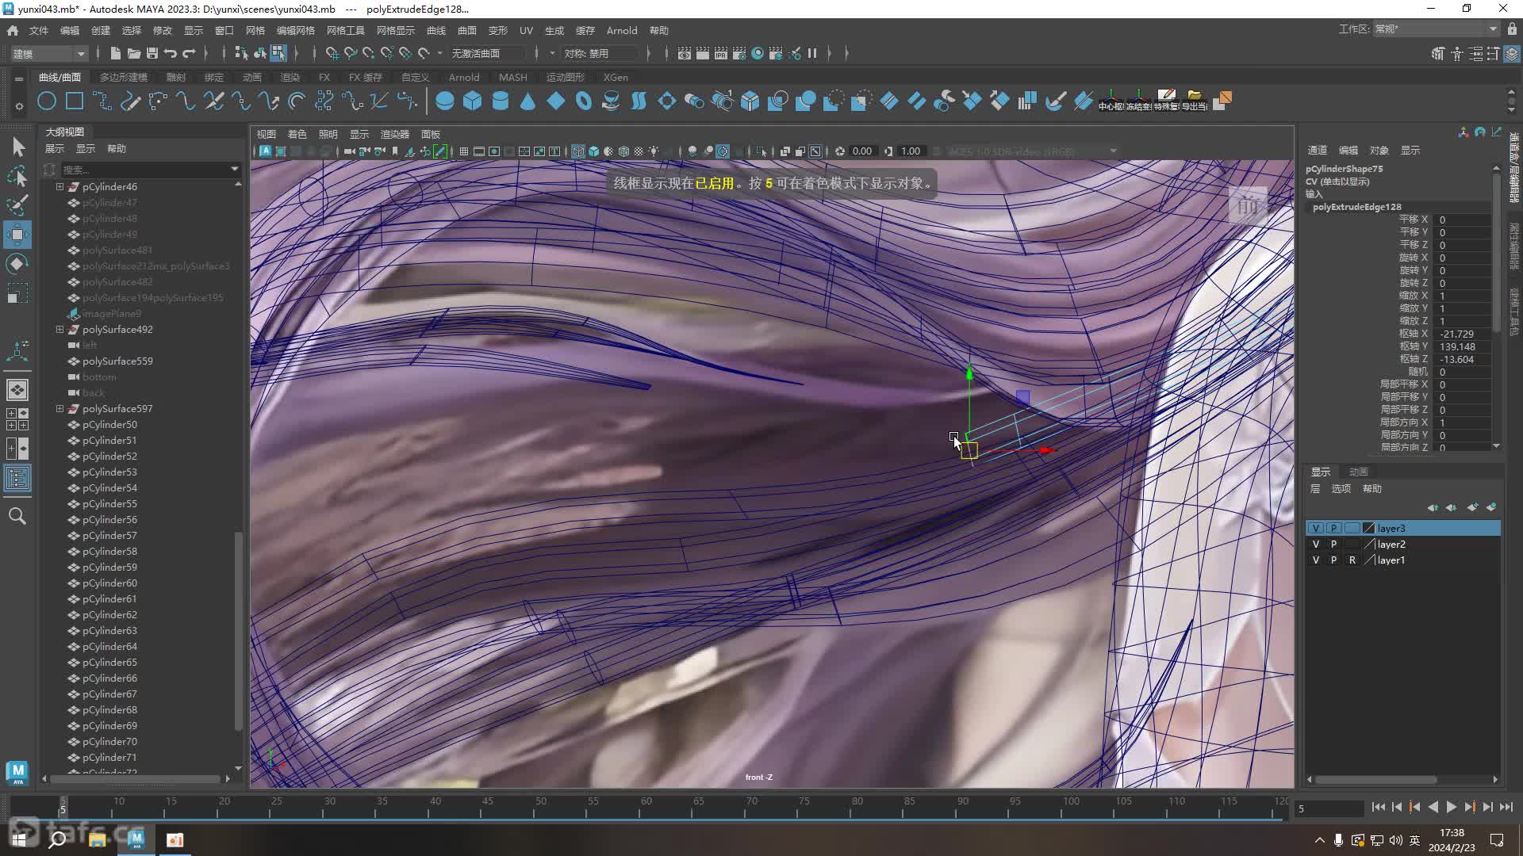Image resolution: width=1523 pixels, height=856 pixels.
Task: Select the NURBS square tool on the shelf
Action: click(75, 101)
